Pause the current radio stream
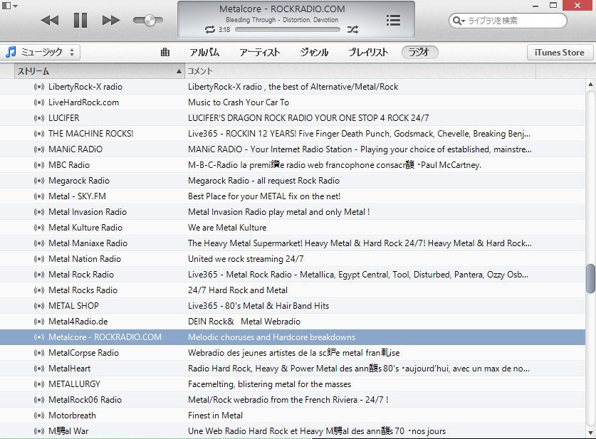Image resolution: width=596 pixels, height=439 pixels. 80,20
